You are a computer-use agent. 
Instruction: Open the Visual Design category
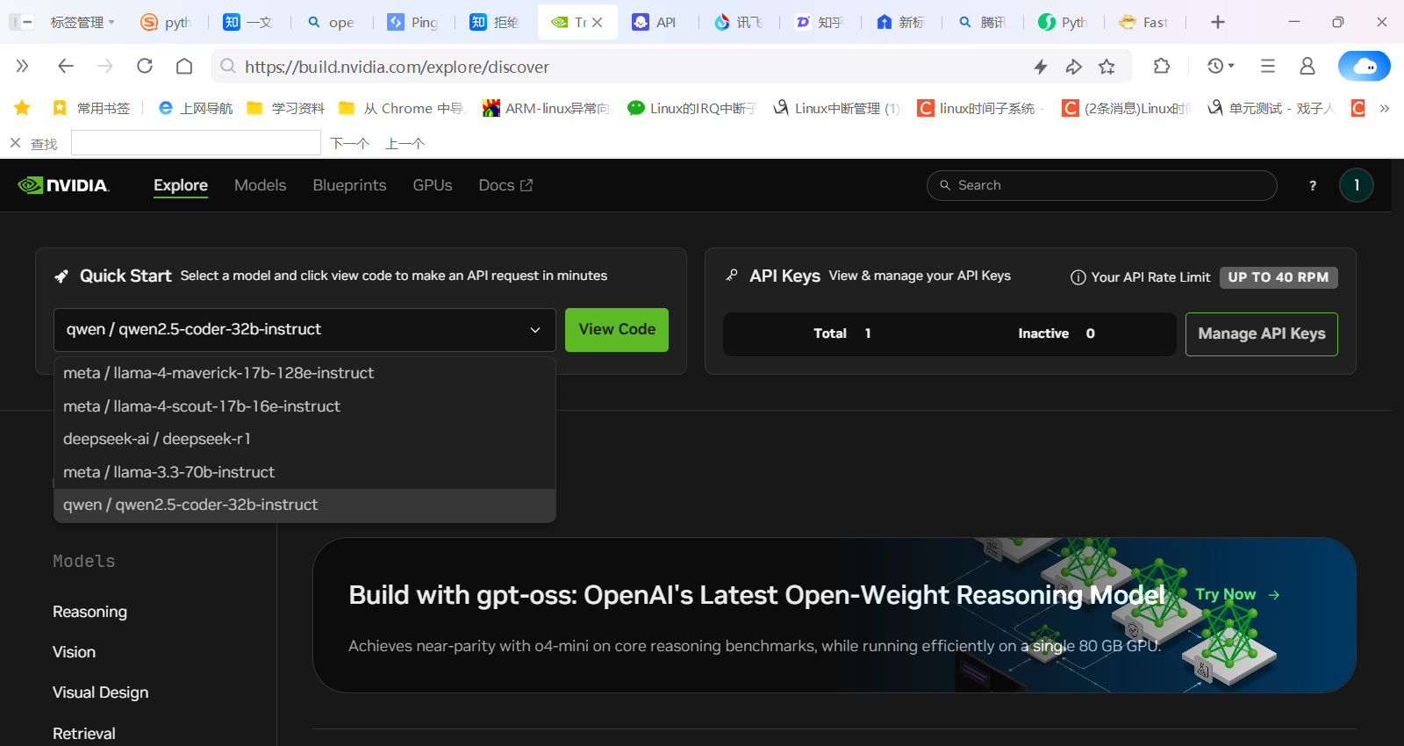pos(100,692)
